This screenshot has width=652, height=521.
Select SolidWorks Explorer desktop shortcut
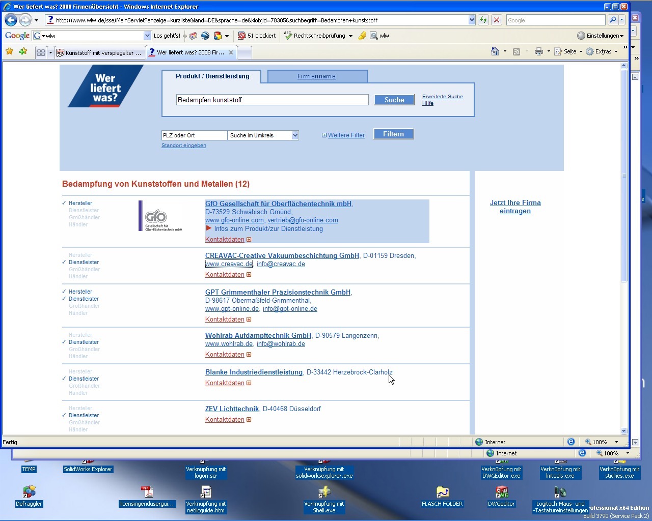point(88,469)
